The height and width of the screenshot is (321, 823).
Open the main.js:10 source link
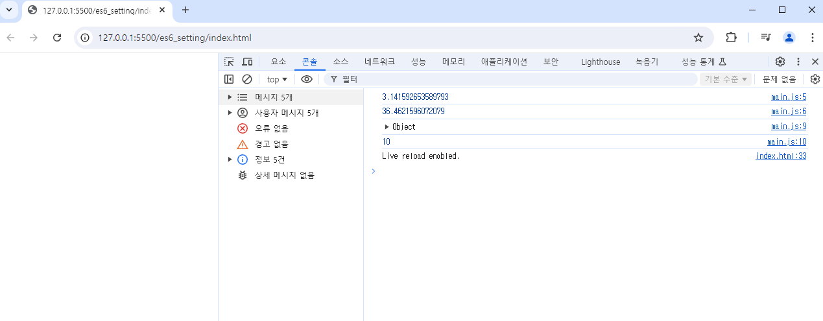tap(787, 141)
